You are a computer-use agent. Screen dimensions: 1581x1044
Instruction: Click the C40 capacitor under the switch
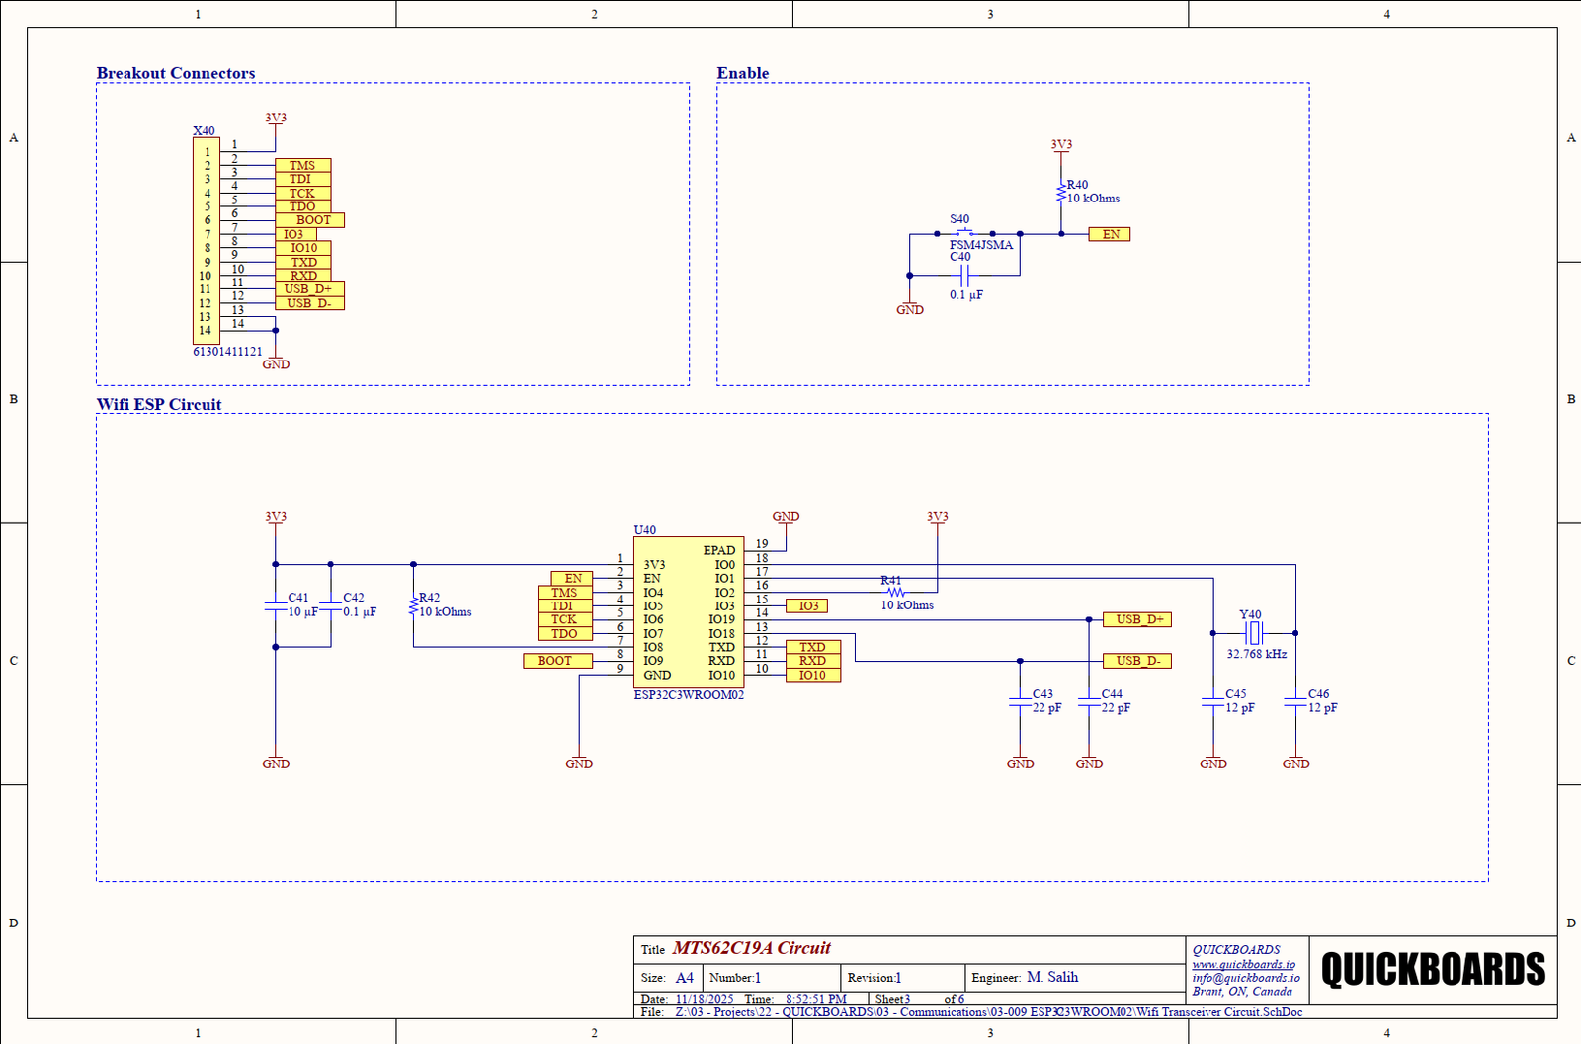pos(965,275)
